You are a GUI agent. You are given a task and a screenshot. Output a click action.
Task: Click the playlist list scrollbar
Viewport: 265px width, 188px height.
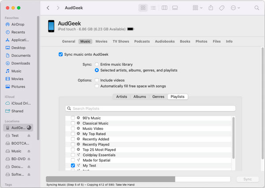coord(233,138)
